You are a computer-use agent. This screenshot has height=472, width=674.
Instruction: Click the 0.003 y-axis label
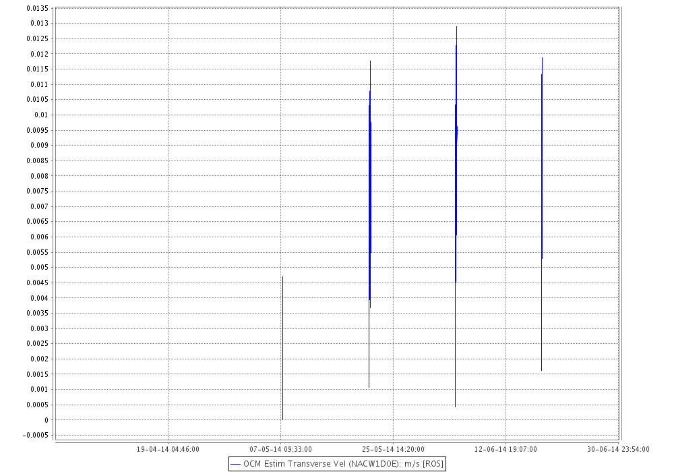point(39,328)
